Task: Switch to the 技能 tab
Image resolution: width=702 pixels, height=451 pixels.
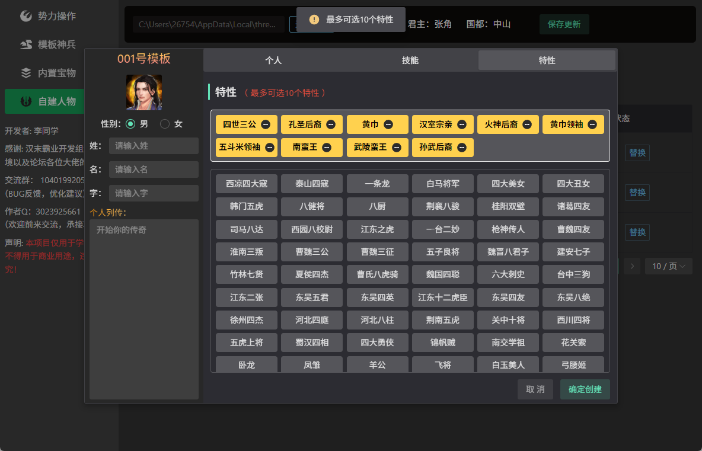Action: coord(410,60)
